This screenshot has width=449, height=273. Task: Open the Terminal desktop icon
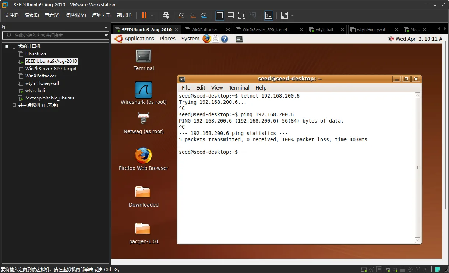click(x=144, y=60)
